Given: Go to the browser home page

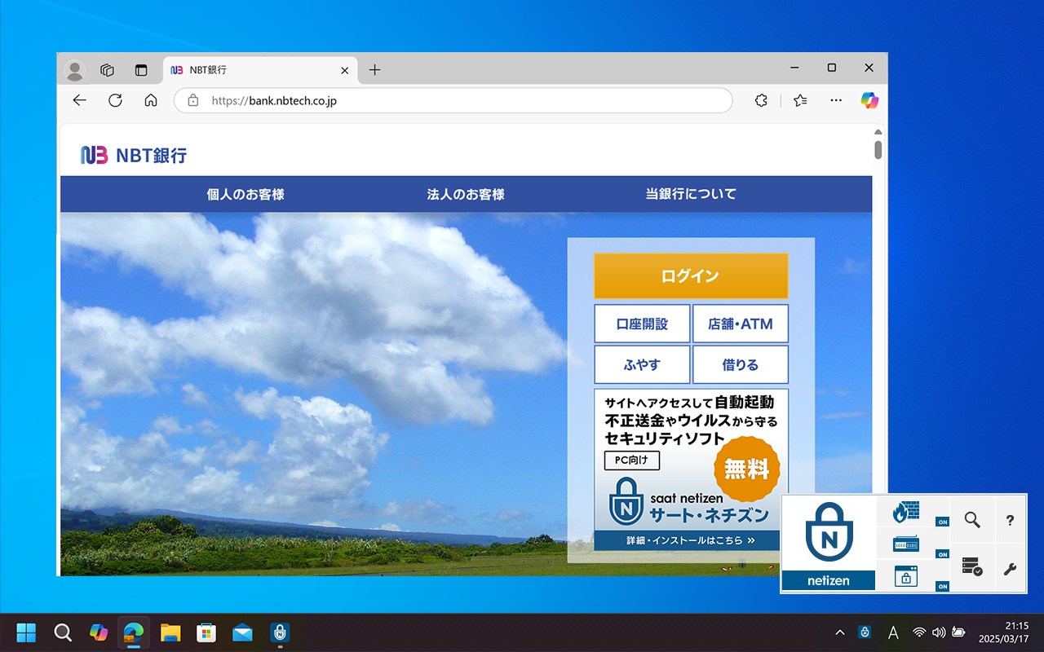Looking at the screenshot, I should (x=151, y=100).
